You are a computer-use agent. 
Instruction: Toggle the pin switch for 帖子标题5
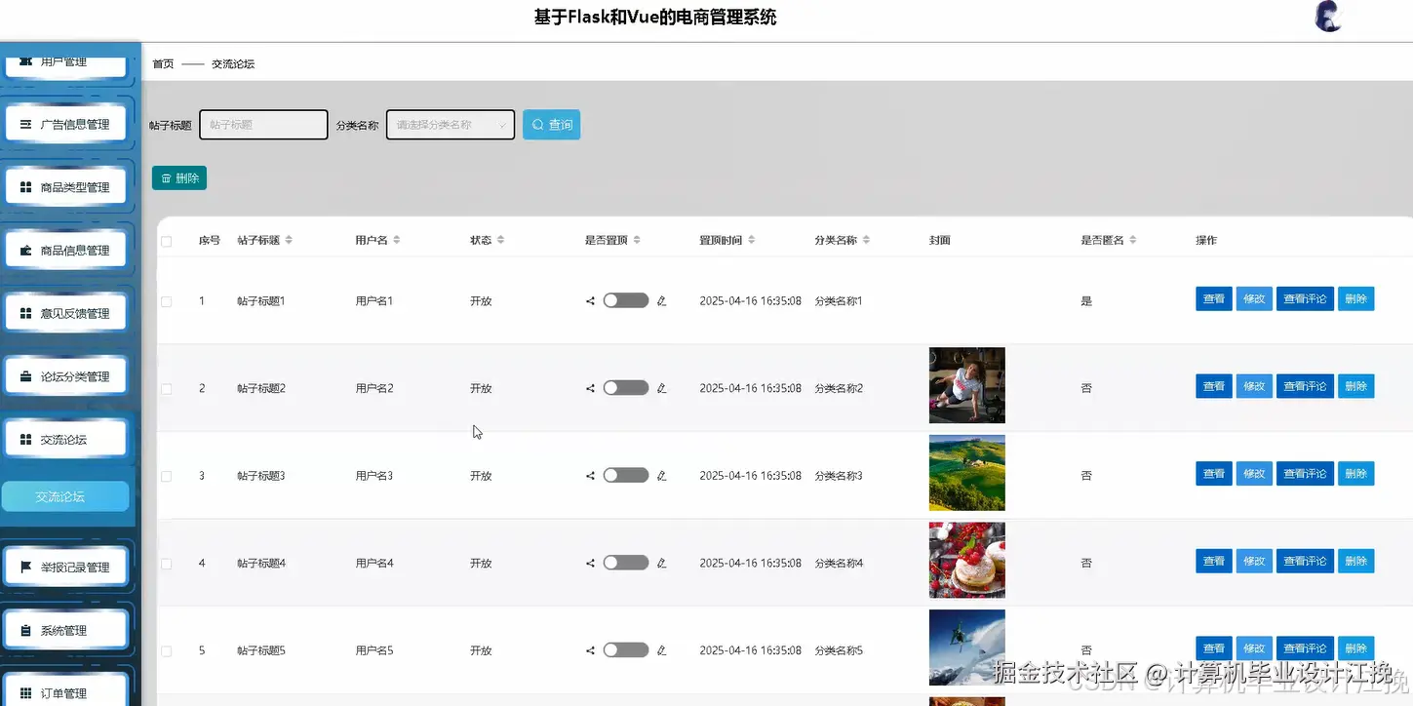click(x=625, y=649)
